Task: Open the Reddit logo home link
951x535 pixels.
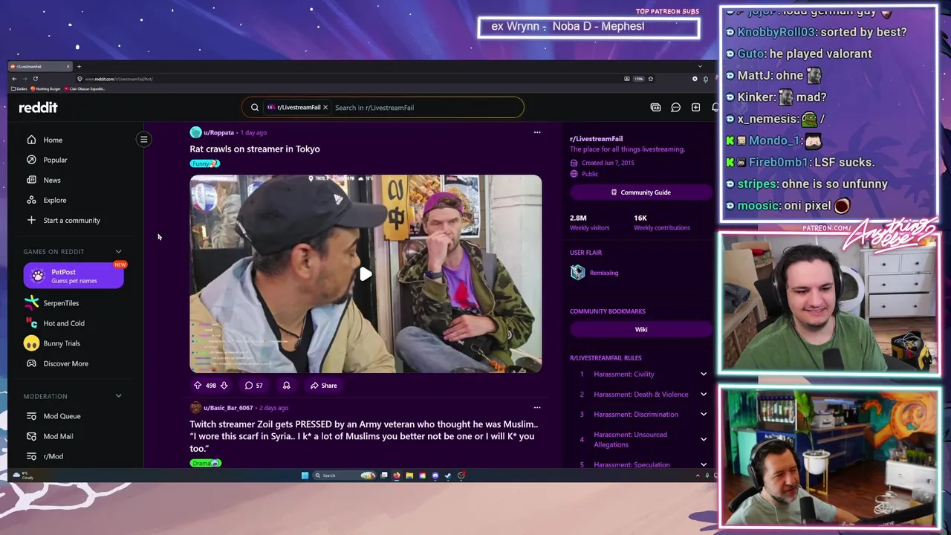Action: [x=38, y=108]
